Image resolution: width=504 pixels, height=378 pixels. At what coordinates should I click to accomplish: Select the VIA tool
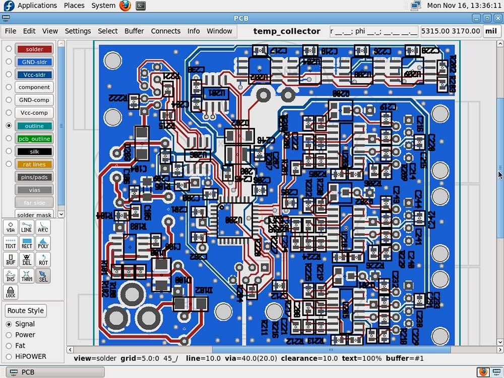pyautogui.click(x=10, y=227)
